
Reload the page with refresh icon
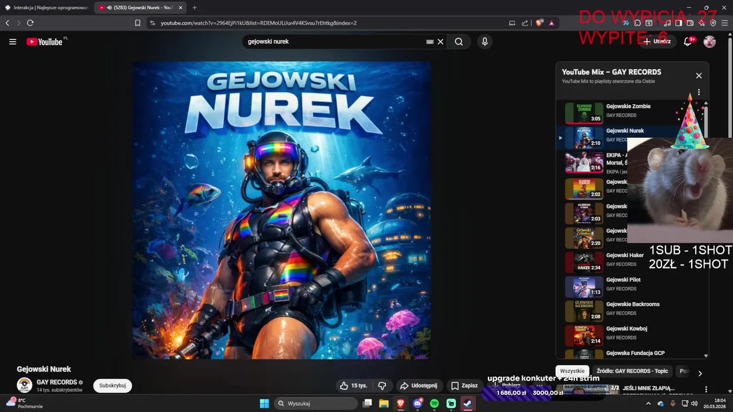point(30,23)
